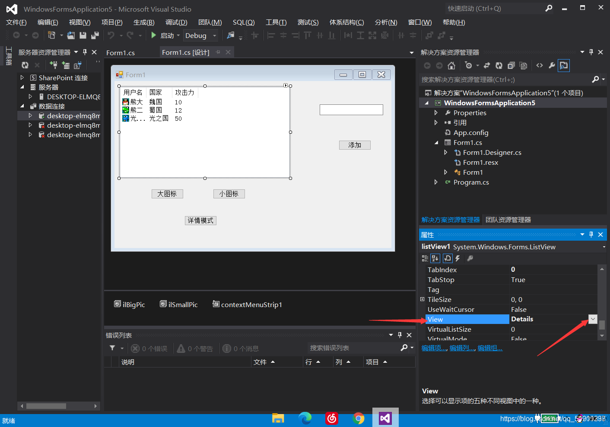The width and height of the screenshot is (610, 427).
Task: Click the 添加 button on the form
Action: click(355, 145)
